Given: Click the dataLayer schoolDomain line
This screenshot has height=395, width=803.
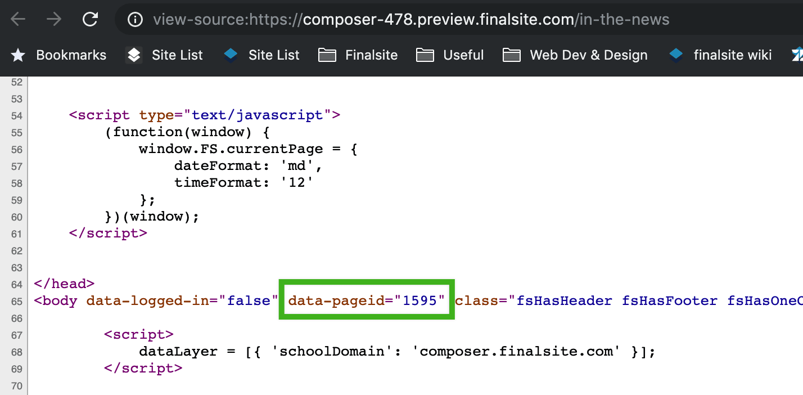Looking at the screenshot, I should (x=397, y=351).
